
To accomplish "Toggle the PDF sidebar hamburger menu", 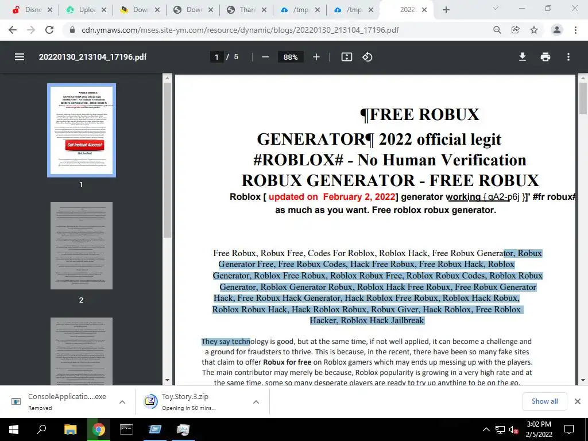I will pos(20,57).
